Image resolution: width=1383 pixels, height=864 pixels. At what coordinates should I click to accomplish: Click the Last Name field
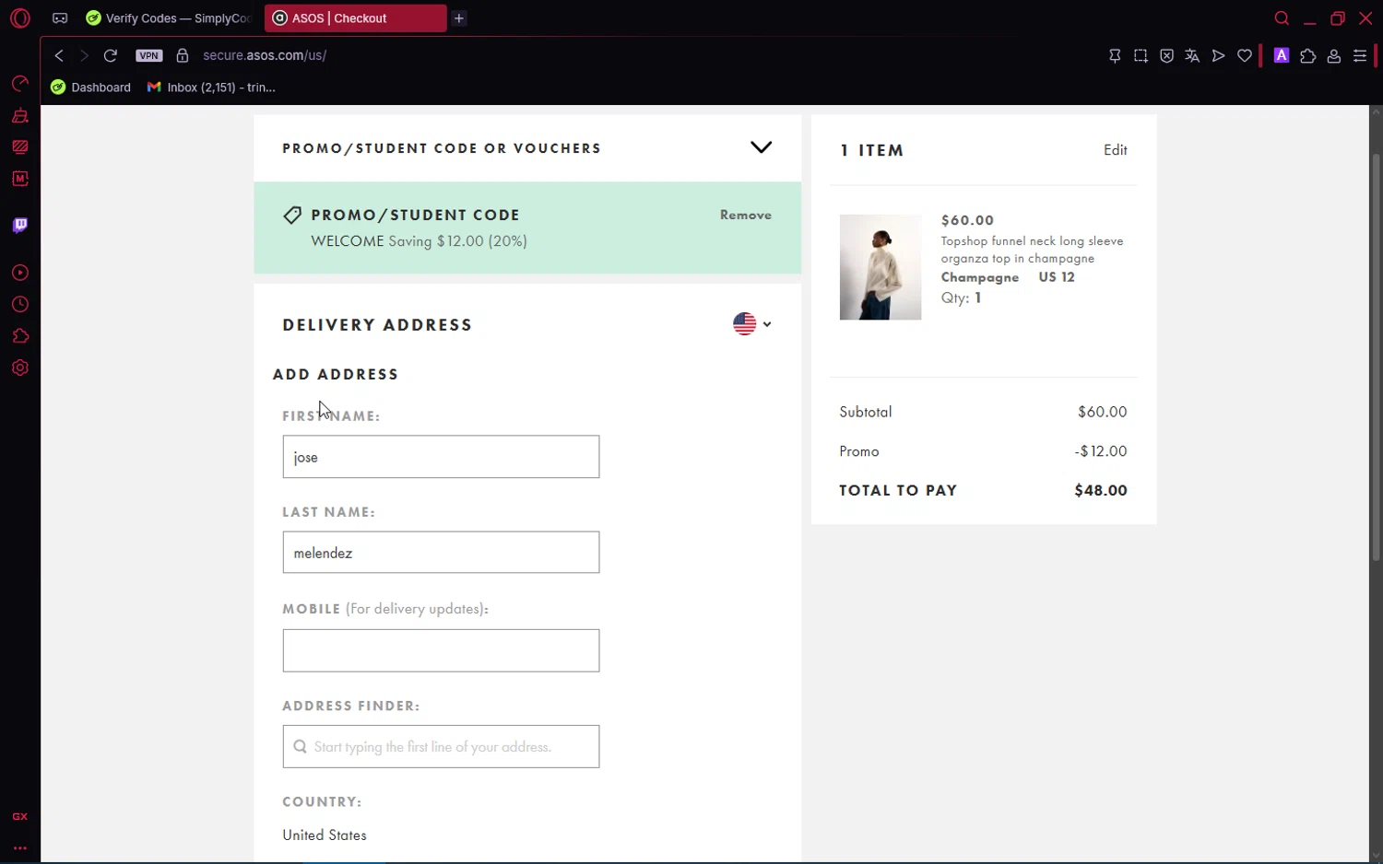click(x=441, y=553)
